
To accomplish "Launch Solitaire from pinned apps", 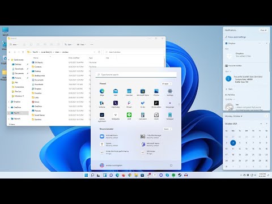I will click(x=102, y=104).
